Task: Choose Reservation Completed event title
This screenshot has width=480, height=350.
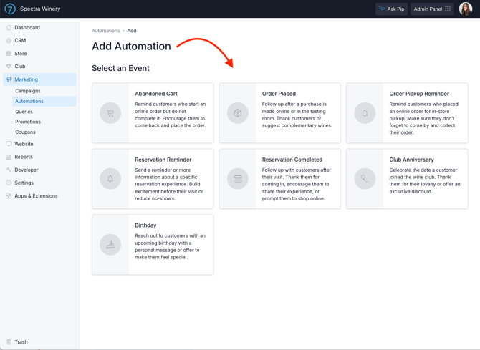Action: (292, 160)
